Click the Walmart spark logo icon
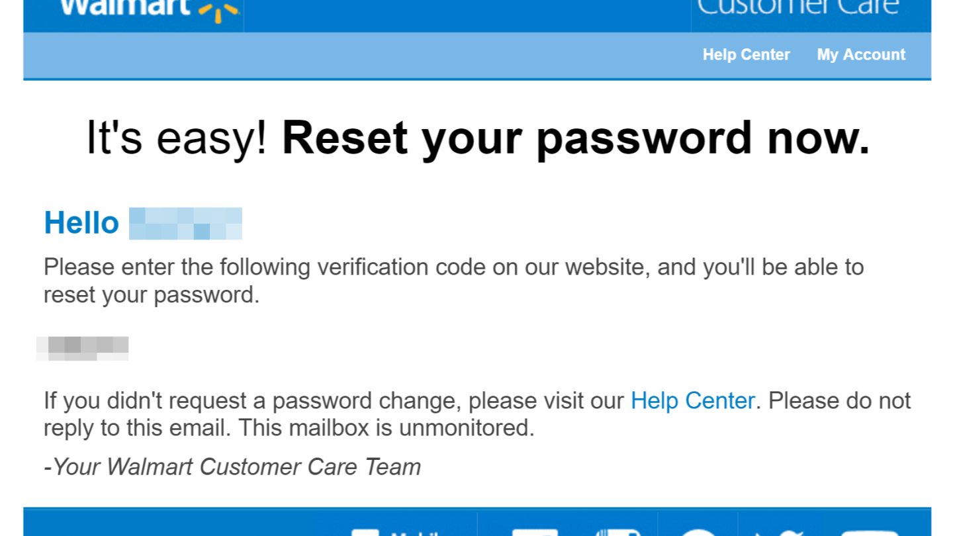The image size is (953, 536). [218, 9]
